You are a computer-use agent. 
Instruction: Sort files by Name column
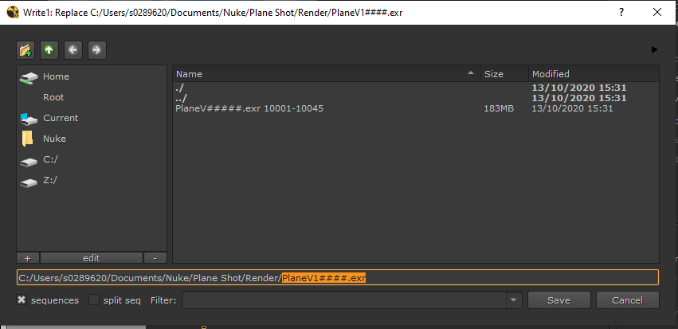(327, 74)
